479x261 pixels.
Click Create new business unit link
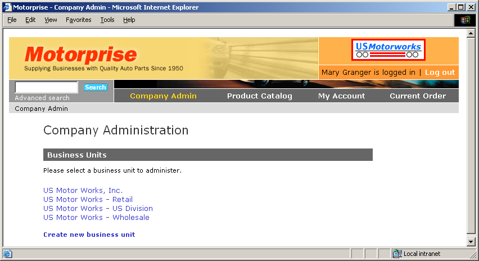89,235
